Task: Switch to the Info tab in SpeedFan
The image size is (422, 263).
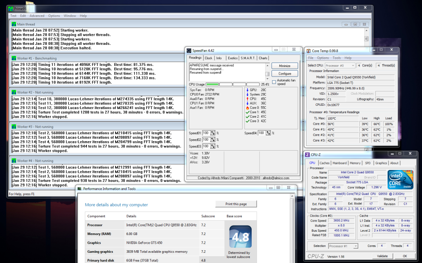Action: 219,58
